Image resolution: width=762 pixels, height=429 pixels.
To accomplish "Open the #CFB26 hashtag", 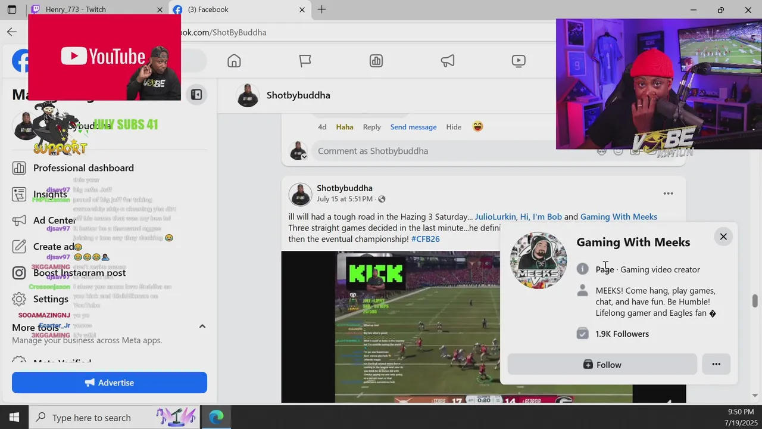I will click(x=425, y=239).
